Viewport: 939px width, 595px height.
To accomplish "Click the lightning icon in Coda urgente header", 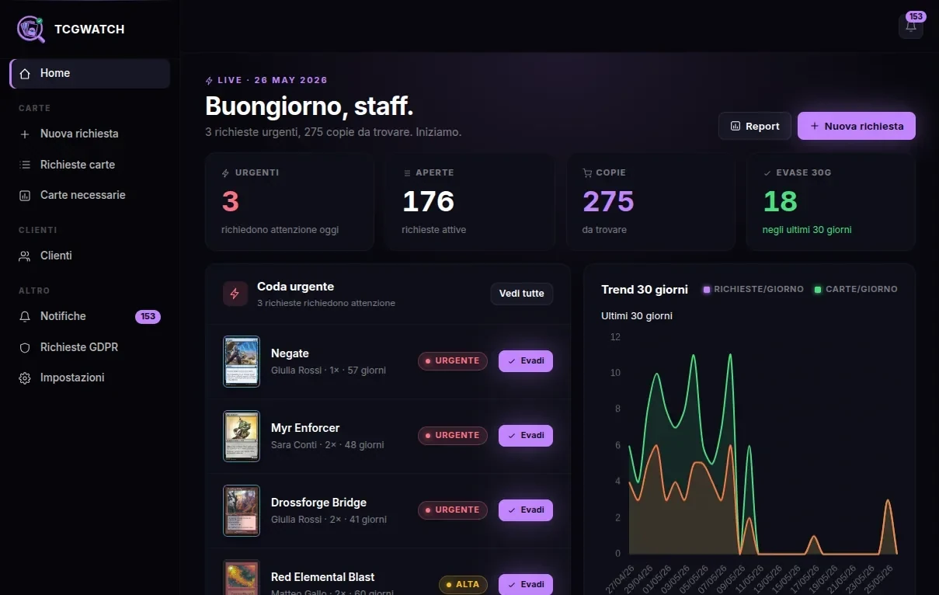I will pyautogui.click(x=235, y=294).
